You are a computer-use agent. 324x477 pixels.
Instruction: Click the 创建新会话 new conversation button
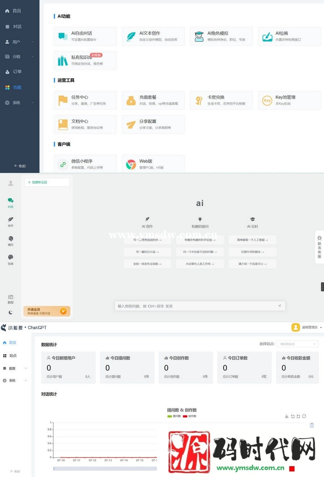click(47, 182)
